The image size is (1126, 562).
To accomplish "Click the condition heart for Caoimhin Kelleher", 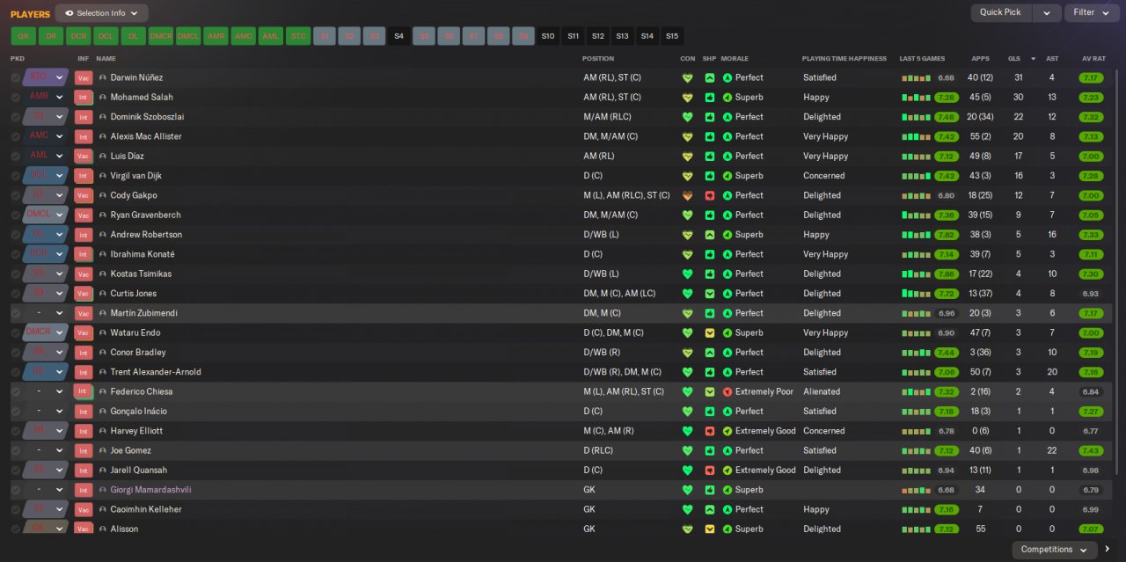I will (x=687, y=509).
